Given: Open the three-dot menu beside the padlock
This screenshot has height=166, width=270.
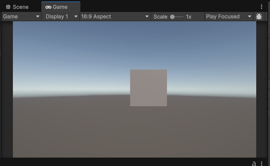Looking at the screenshot, I should pos(262,164).
